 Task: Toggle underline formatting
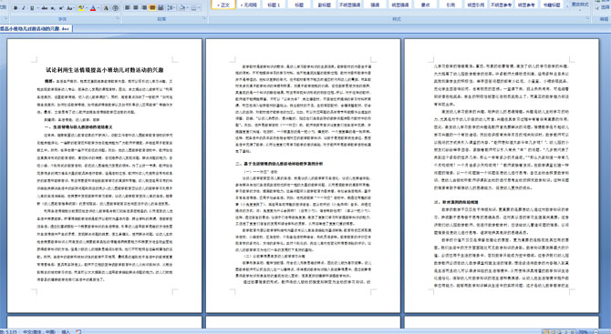(32, 8)
